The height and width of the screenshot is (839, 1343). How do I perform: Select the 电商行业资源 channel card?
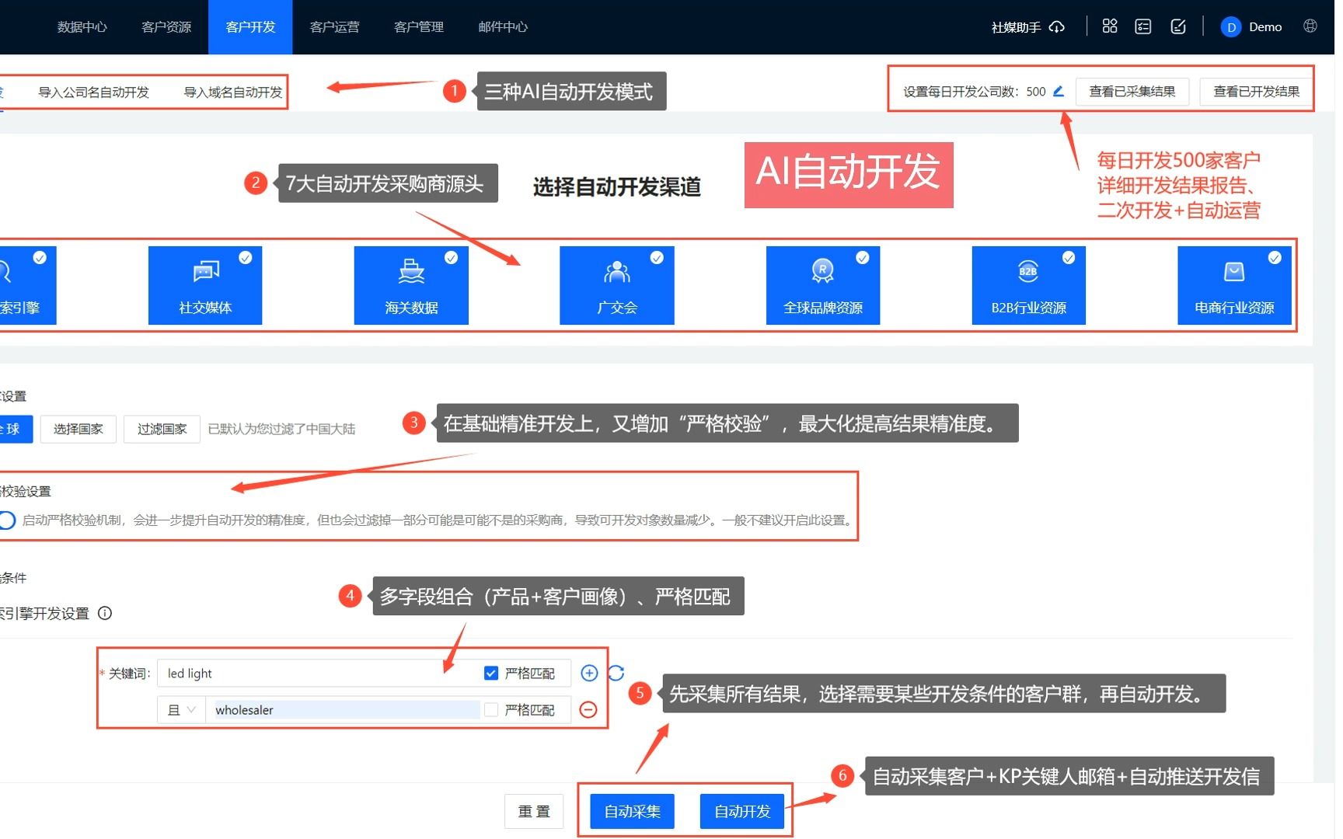1234,285
